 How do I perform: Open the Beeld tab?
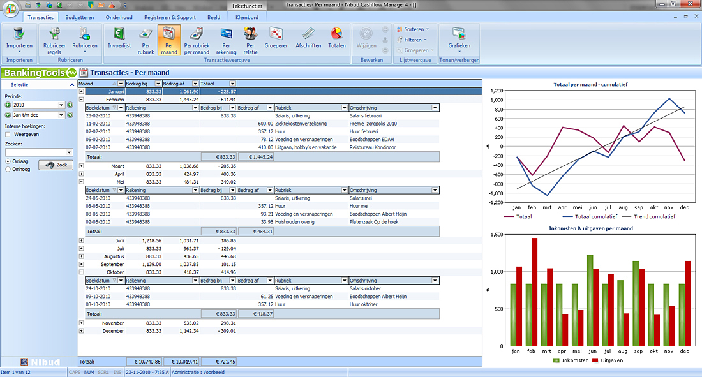(x=214, y=17)
